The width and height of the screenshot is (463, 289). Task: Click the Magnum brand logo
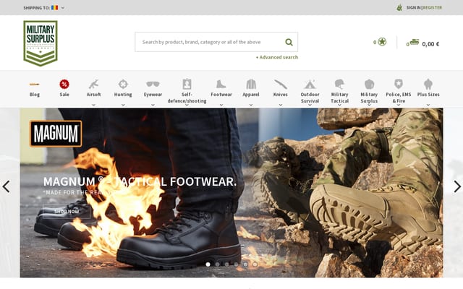point(56,134)
